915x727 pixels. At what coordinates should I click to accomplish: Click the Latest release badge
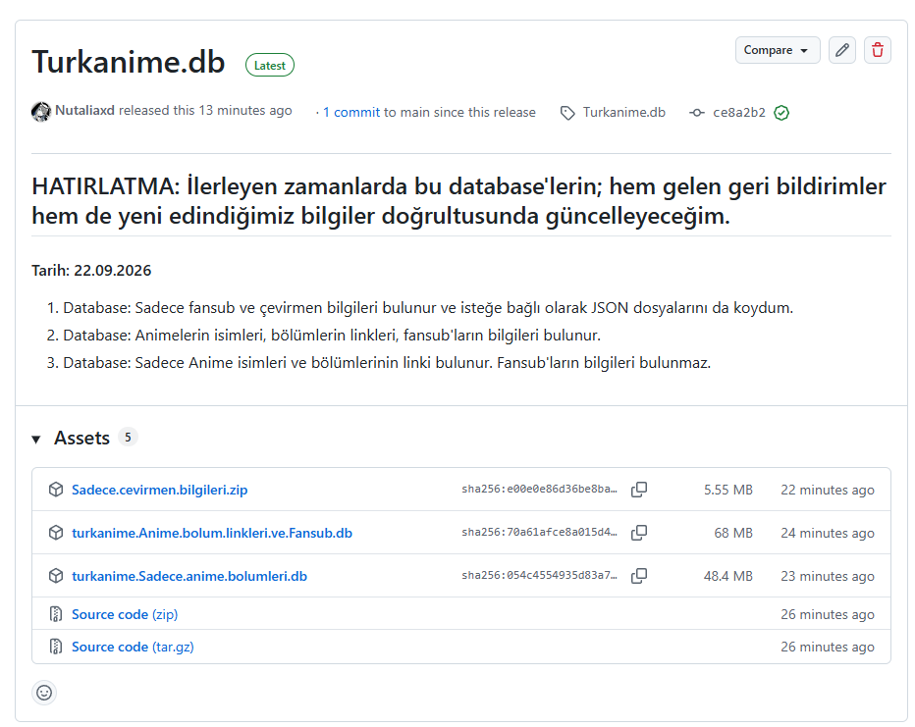[270, 66]
